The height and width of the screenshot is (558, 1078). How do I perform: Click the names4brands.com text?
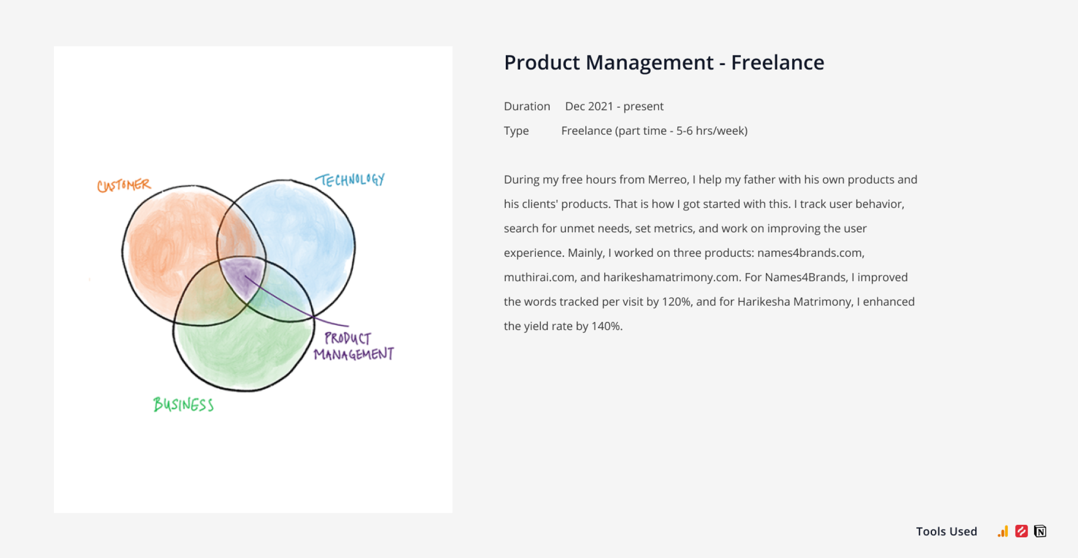810,253
